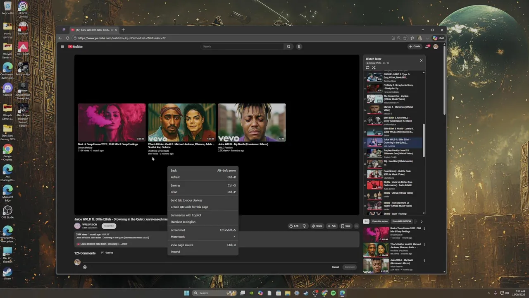The width and height of the screenshot is (529, 298).
Task: Add page to favorites star icon
Action: 405,38
